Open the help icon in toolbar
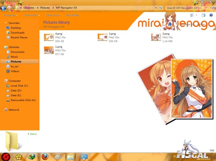The height and width of the screenshot is (161, 216). point(211,15)
